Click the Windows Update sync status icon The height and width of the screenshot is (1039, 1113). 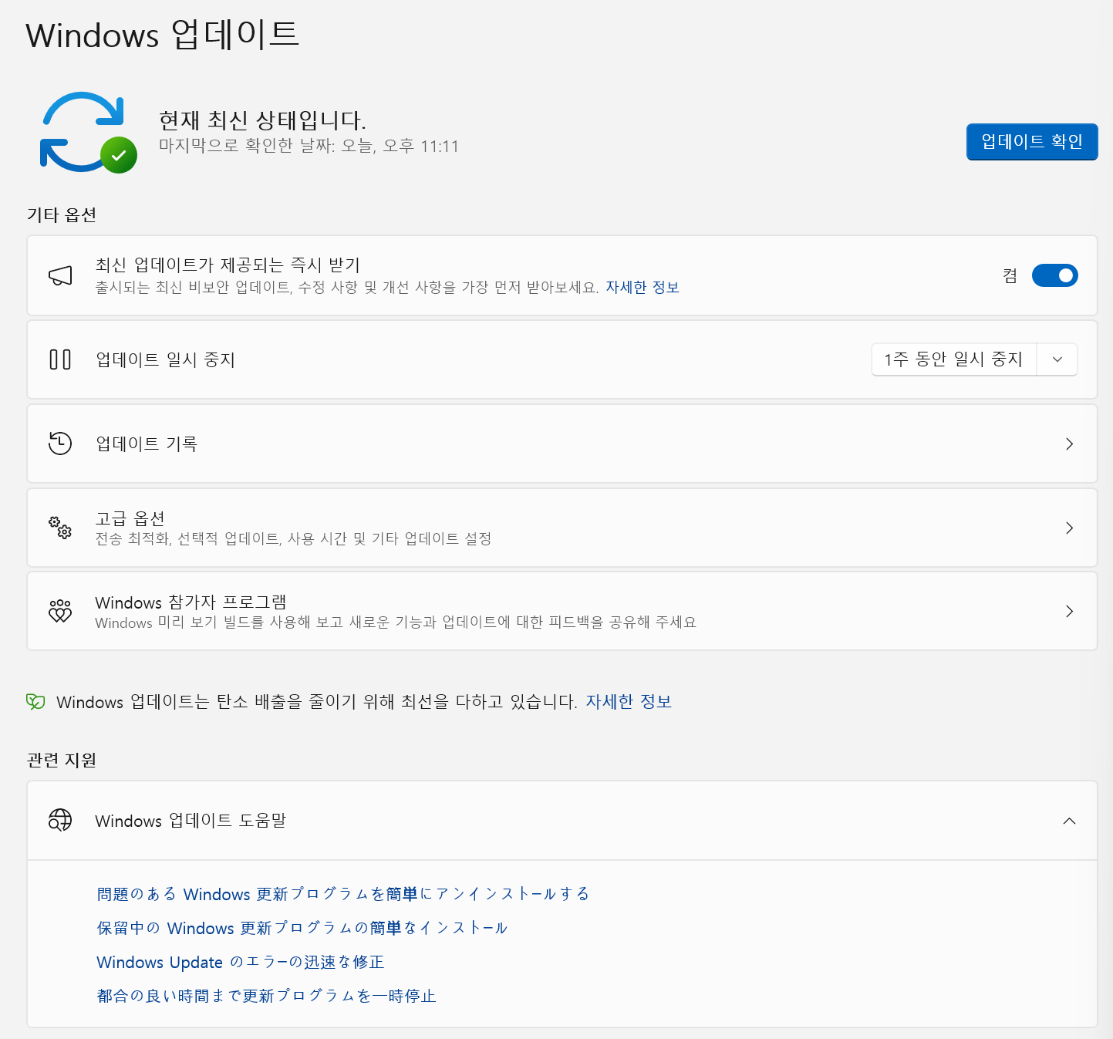(88, 133)
